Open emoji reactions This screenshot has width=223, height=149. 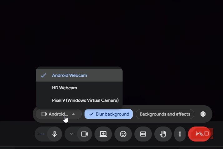123,134
